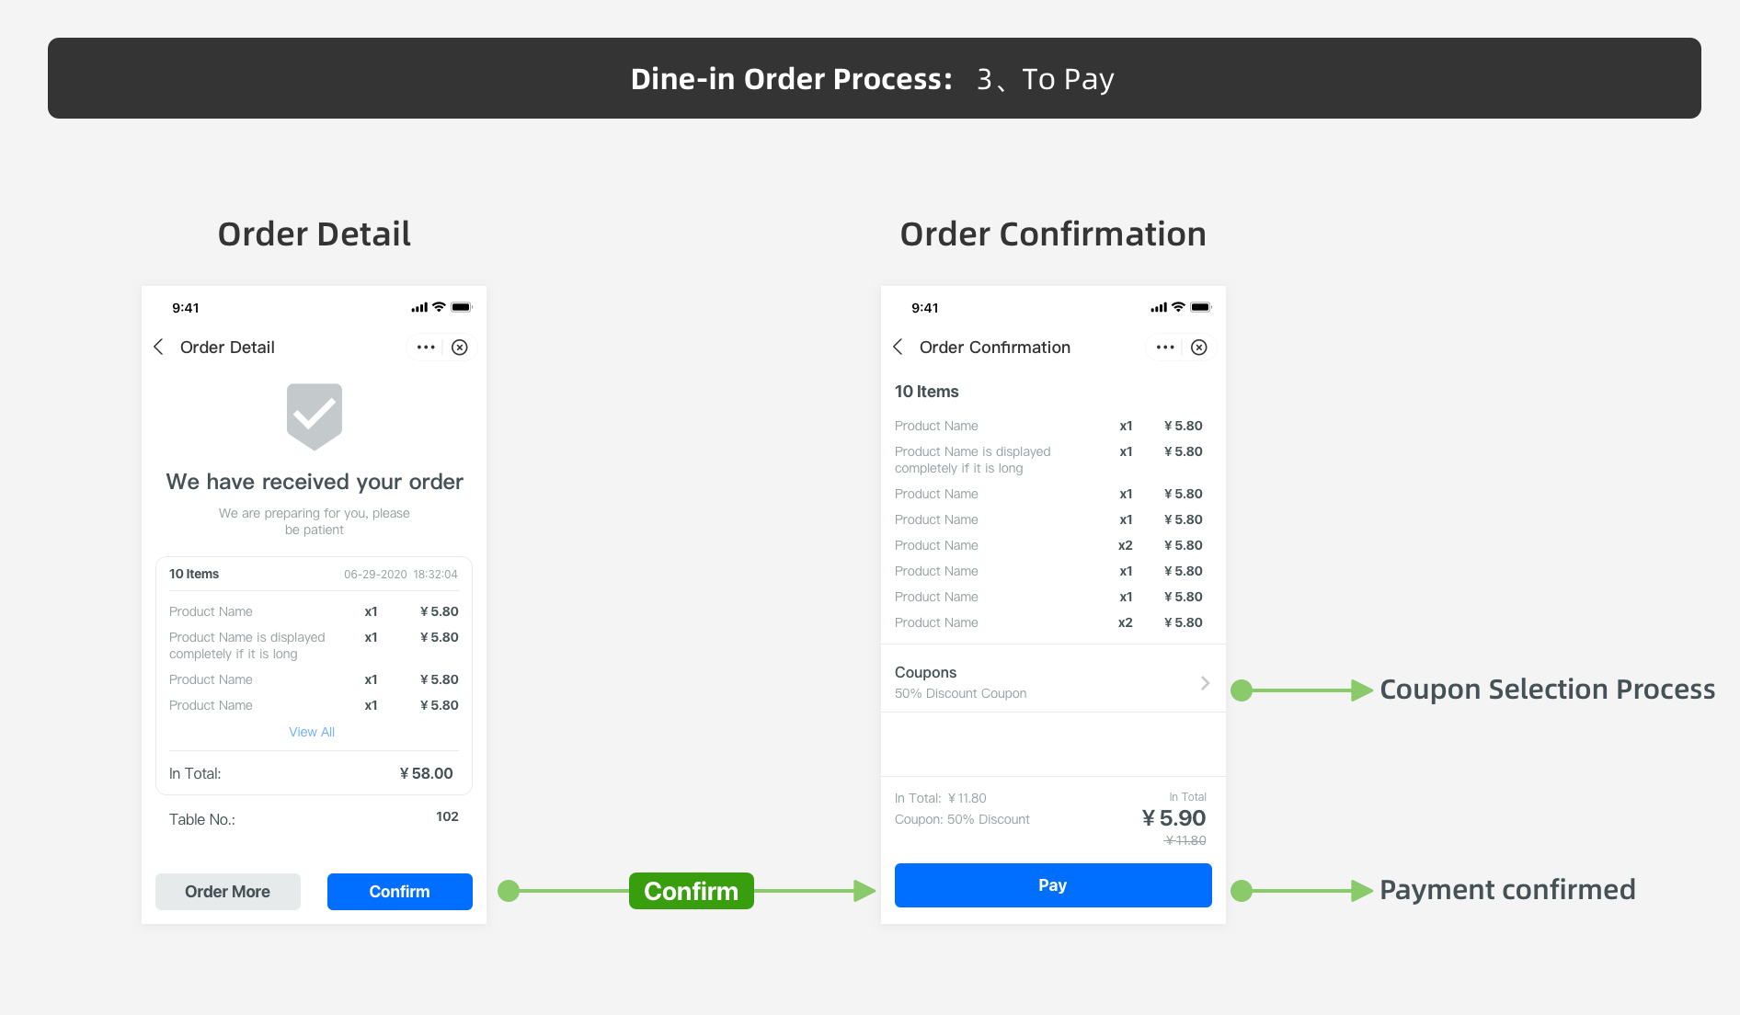Open more options on Order Detail
The image size is (1740, 1015).
click(425, 348)
